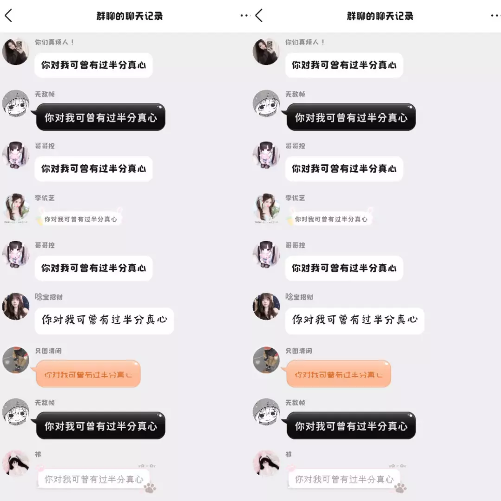Viewport: 501px width, 501px height.
Task: Tap 祁 avatar in right panel
Action: point(266,463)
